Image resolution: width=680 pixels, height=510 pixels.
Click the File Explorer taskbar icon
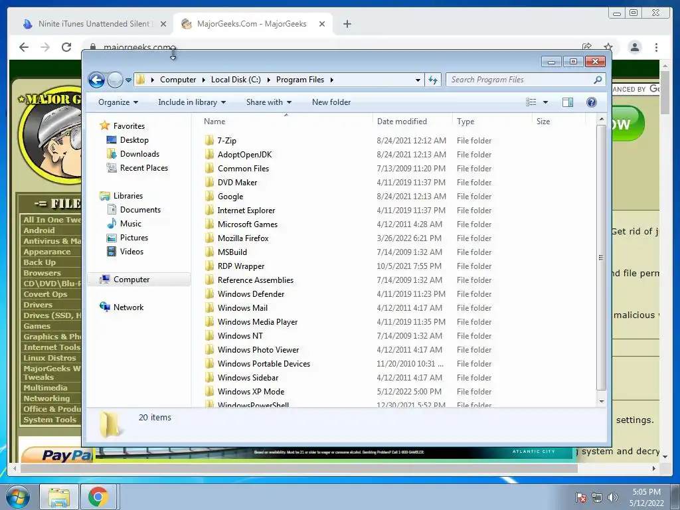(59, 497)
